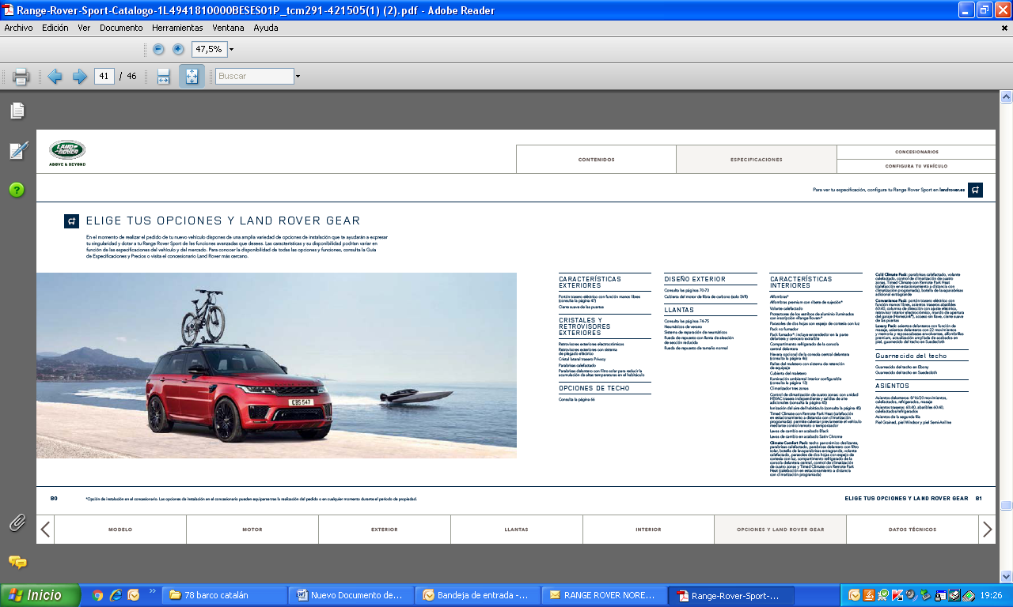Click the vertical scrollbar thumb
This screenshot has width=1013, height=607.
tap(1006, 506)
